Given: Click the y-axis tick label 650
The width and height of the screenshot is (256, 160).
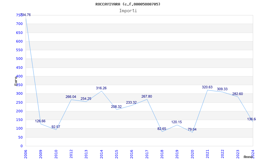Looking at the screenshot, I should click(x=19, y=33).
